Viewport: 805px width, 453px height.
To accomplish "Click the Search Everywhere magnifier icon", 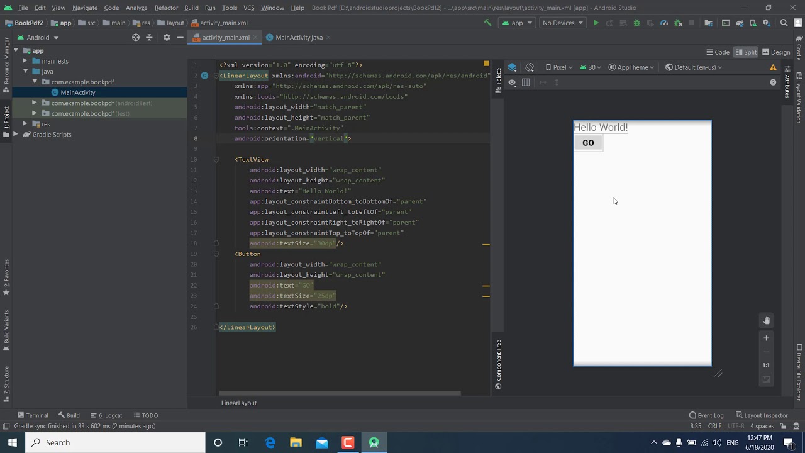I will pyautogui.click(x=784, y=23).
